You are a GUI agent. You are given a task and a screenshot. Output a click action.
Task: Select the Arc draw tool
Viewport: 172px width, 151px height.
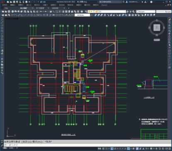pos(2,34)
